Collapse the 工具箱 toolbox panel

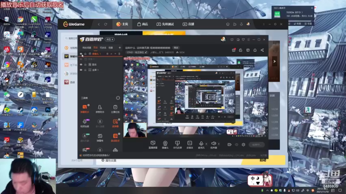pos(118,98)
